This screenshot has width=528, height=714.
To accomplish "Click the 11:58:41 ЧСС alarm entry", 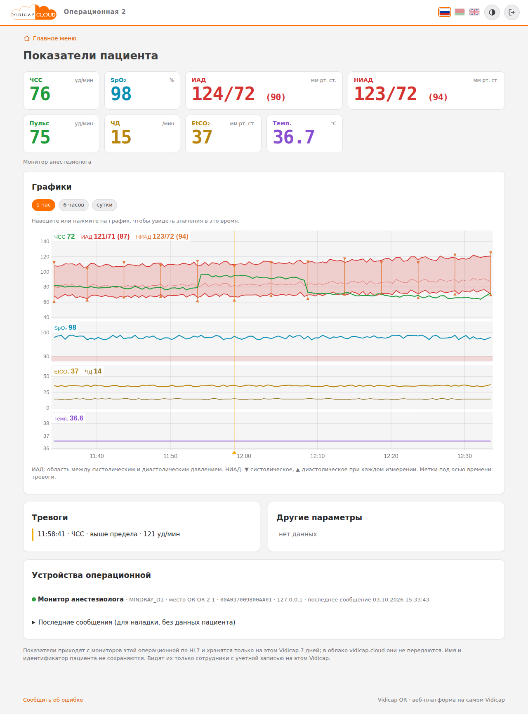I will [141, 534].
